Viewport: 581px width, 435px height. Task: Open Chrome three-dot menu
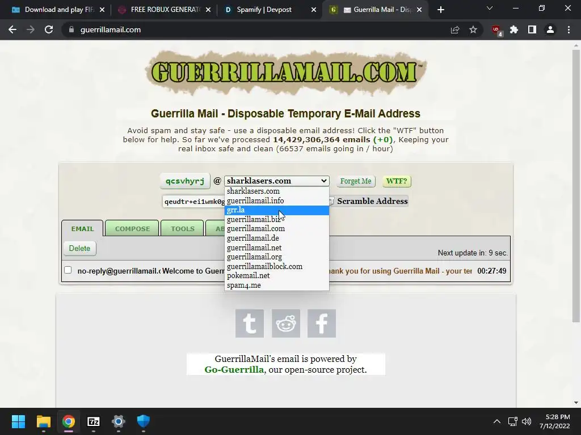point(569,29)
